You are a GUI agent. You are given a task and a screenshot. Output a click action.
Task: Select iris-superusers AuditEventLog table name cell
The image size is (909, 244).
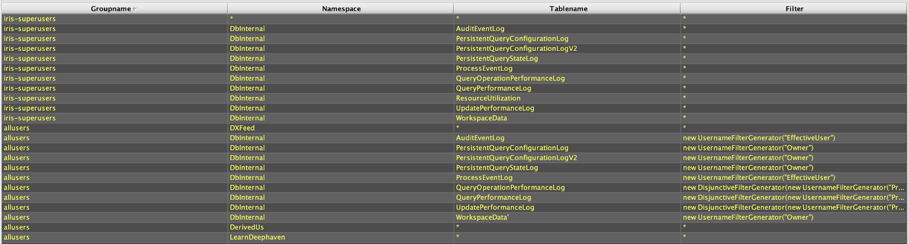coord(480,28)
